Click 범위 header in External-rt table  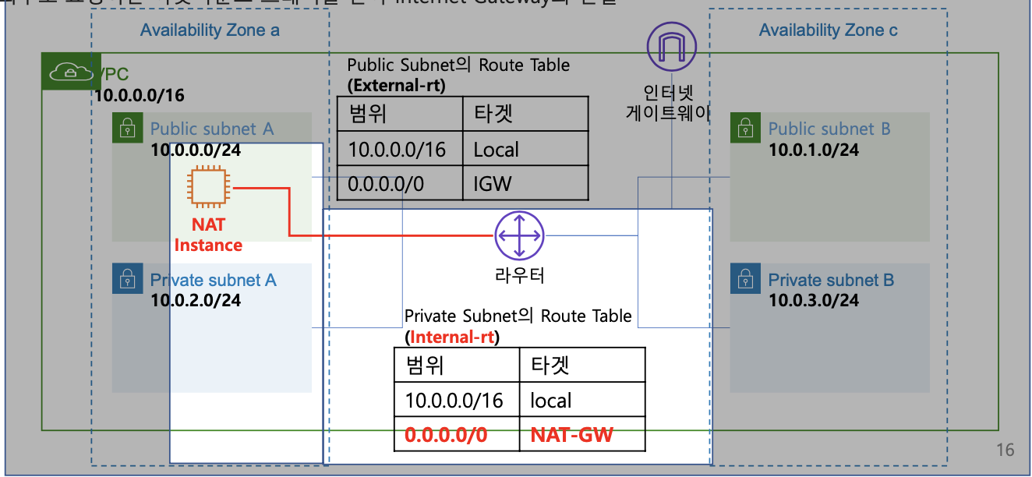(400, 114)
